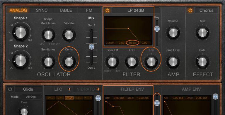Viewport: 225px width, 115px height.
Task: Select the ramp-up LFO waveform icon
Action: tap(60, 98)
